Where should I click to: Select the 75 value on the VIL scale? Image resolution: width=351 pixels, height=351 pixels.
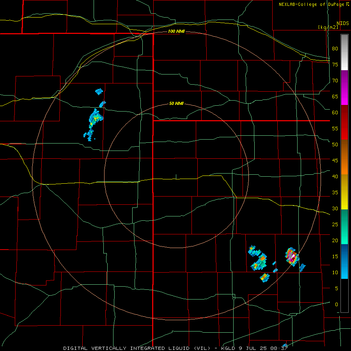(x=335, y=64)
